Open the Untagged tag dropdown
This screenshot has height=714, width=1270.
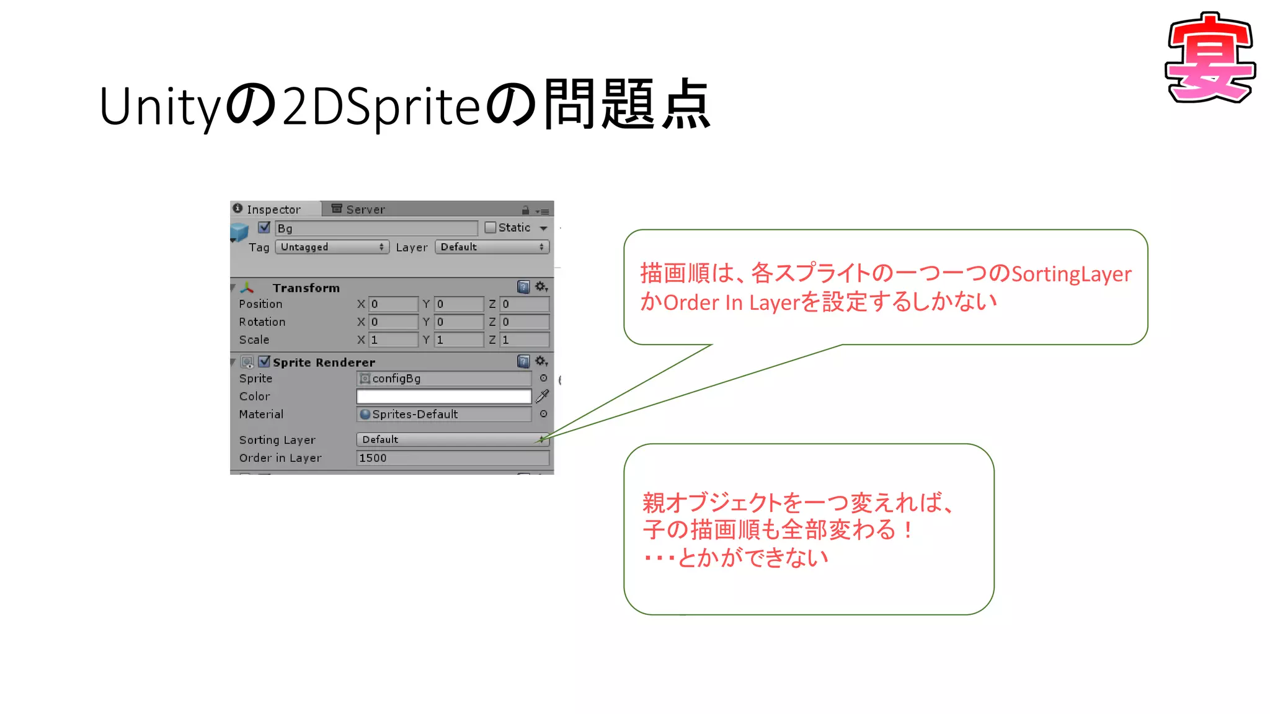(332, 247)
